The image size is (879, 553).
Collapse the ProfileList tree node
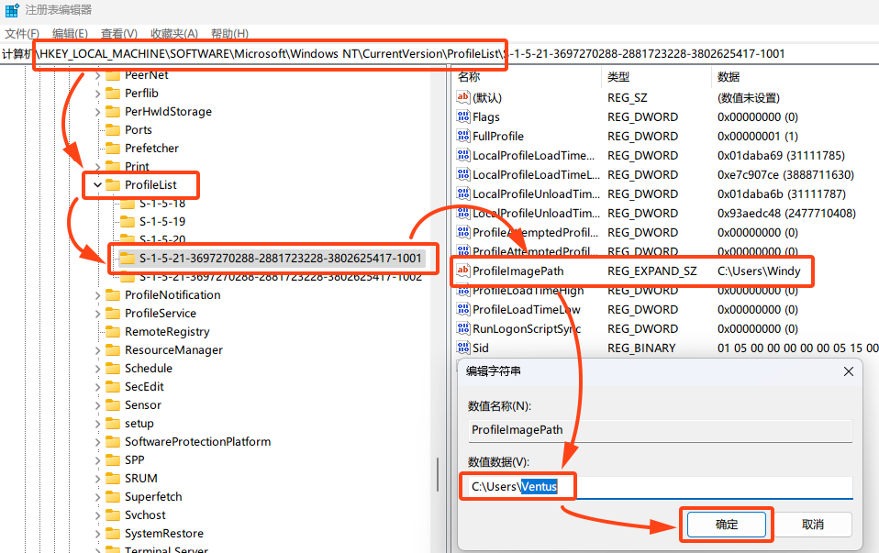click(97, 185)
